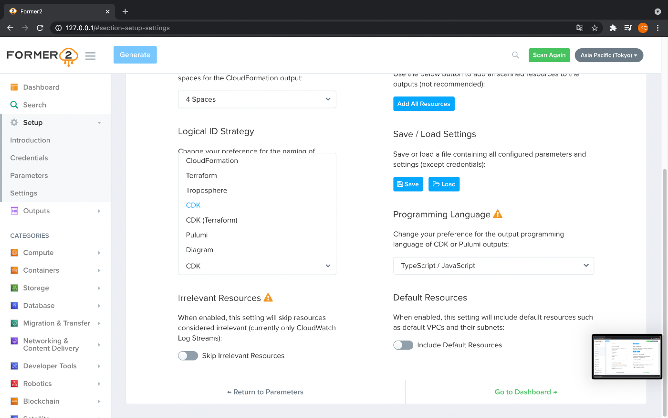Open the media control icon in toolbar
Screen dimensions: 668x418
(628, 28)
